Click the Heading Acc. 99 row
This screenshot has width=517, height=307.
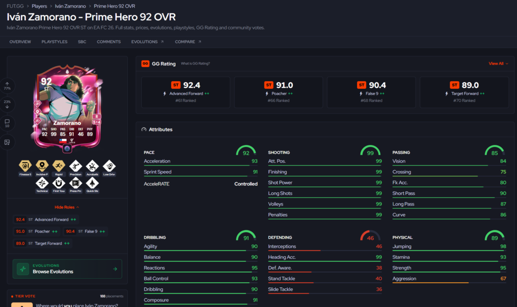click(x=325, y=258)
